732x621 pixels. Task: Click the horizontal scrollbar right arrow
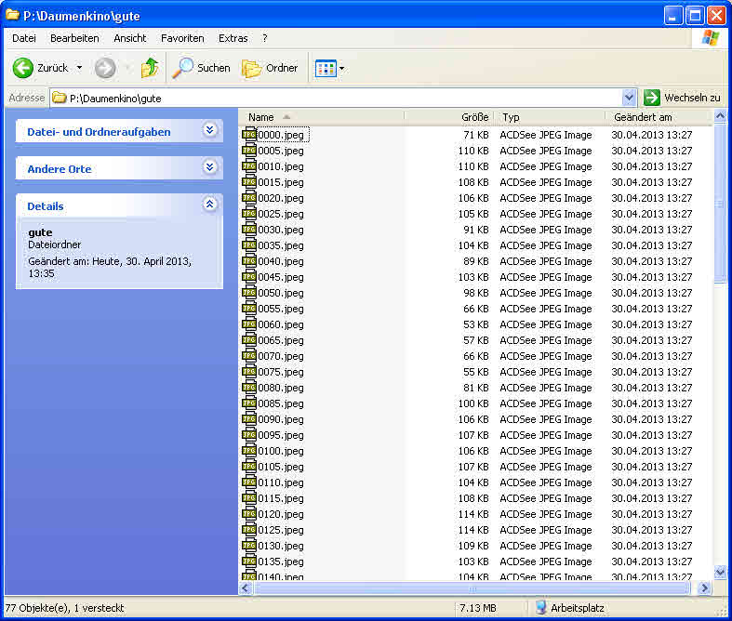[704, 588]
